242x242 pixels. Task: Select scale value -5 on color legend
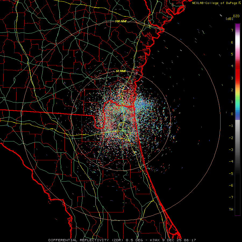click(x=231, y=174)
